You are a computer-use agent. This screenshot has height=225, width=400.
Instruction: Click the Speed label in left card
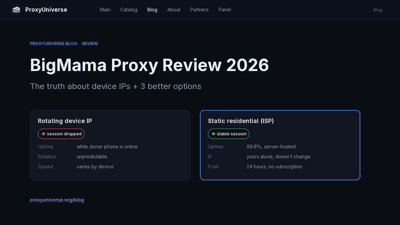45,167
